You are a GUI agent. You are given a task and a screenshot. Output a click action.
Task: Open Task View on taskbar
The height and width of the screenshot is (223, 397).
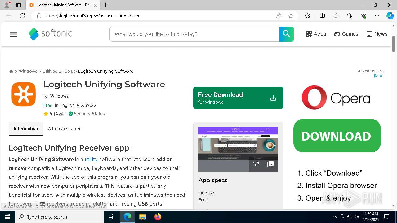112,217
